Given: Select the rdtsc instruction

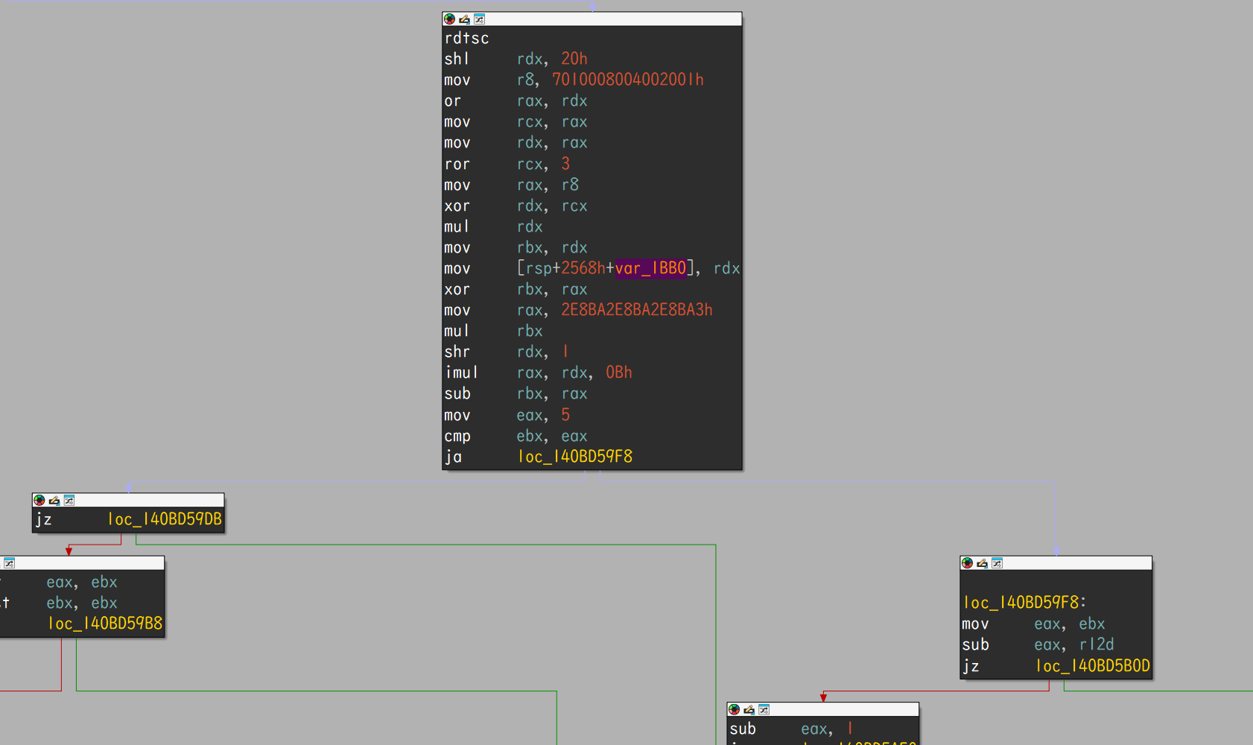Looking at the screenshot, I should coord(467,38).
